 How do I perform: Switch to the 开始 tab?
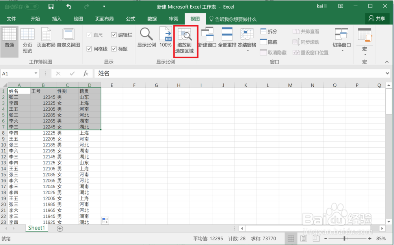click(x=35, y=19)
